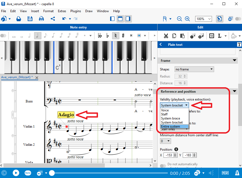Collapse the Frame section

click(234, 60)
